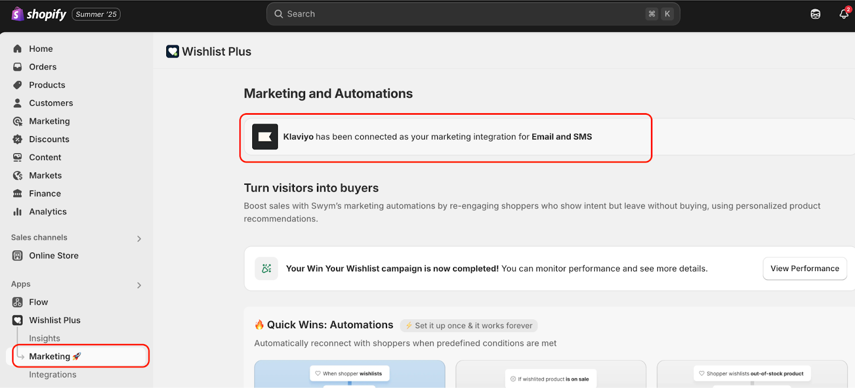Click the Shopify logo
855x388 pixels.
tap(38, 14)
